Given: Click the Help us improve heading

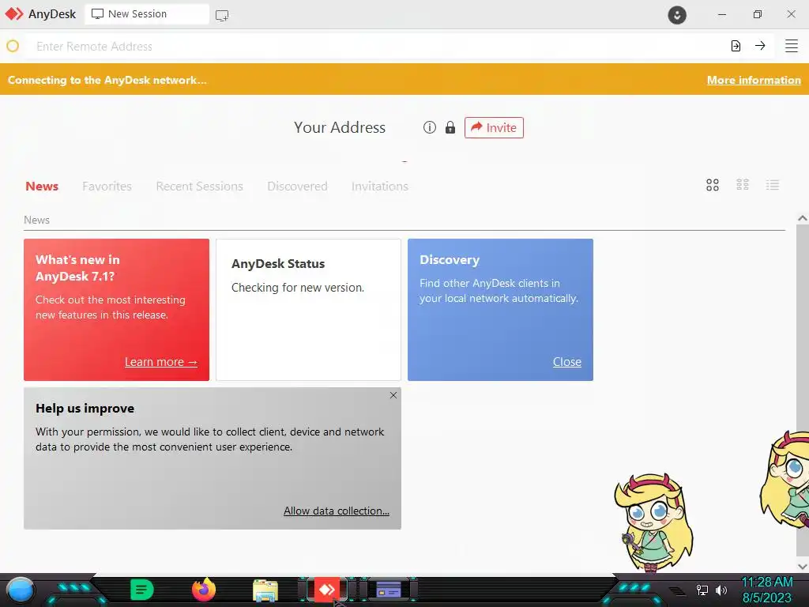Looking at the screenshot, I should tap(85, 409).
